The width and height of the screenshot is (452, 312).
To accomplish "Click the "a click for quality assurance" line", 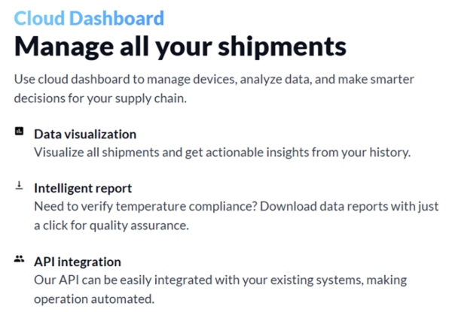I will [x=111, y=225].
